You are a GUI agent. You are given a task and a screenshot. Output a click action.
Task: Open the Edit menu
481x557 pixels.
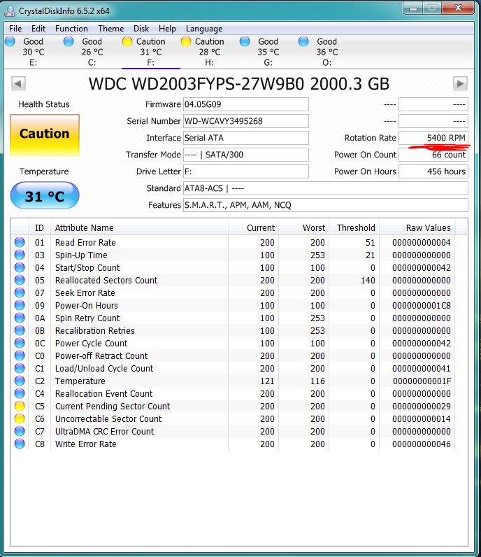click(x=38, y=29)
